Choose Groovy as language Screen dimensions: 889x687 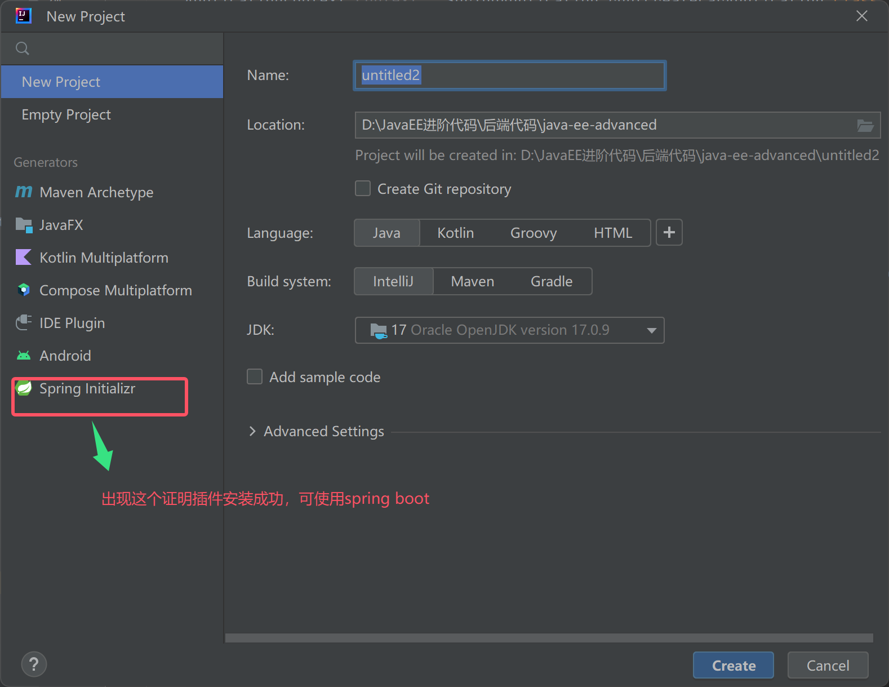coord(534,233)
